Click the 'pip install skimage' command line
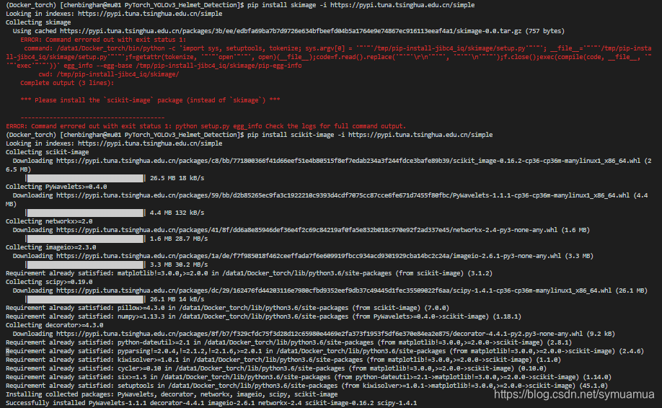This screenshot has width=662, height=408. point(240,5)
